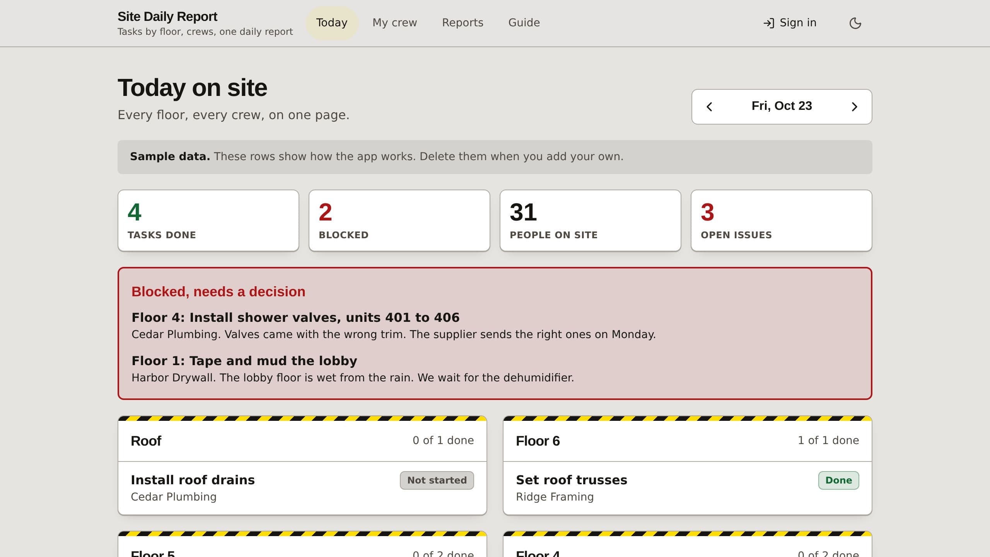Open the Guide tab
Viewport: 990px width, 557px height.
tap(524, 23)
